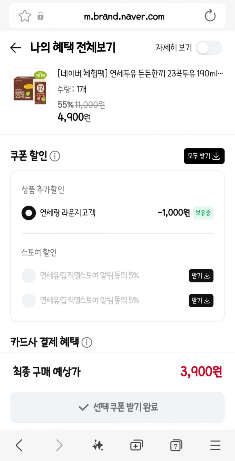
Task: Tap 선택 쿠폰 받기 완료 button
Action: point(117,407)
